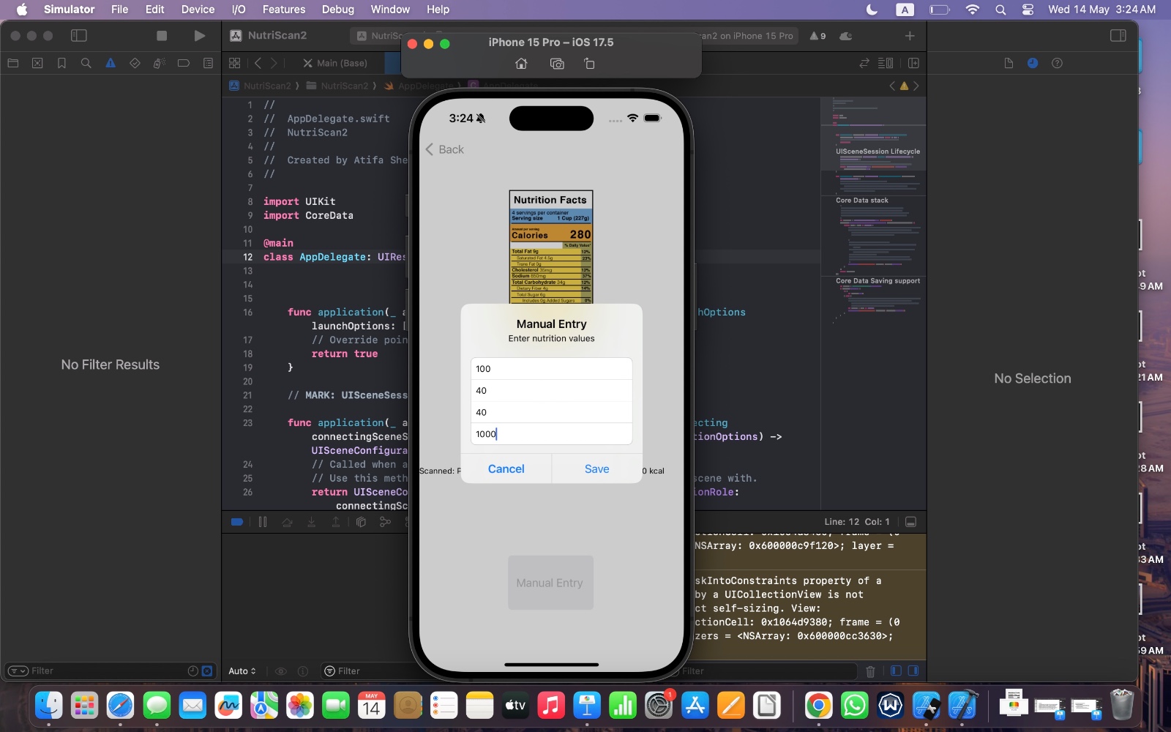1171x732 pixels.
Task: Click the first nutrition field containing 100
Action: point(551,369)
